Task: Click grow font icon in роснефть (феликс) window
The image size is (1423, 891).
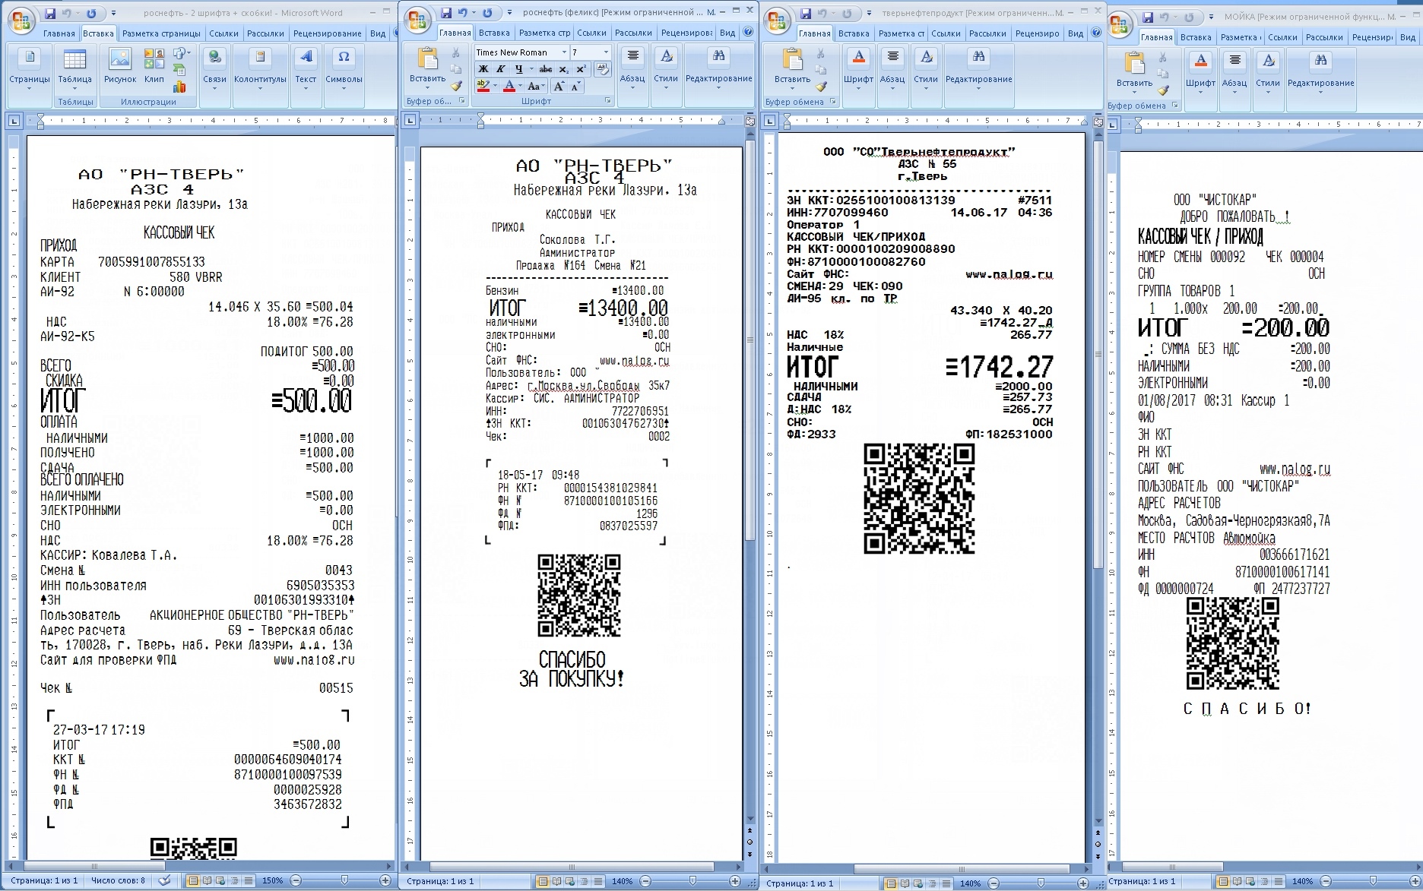Action: coord(559,87)
